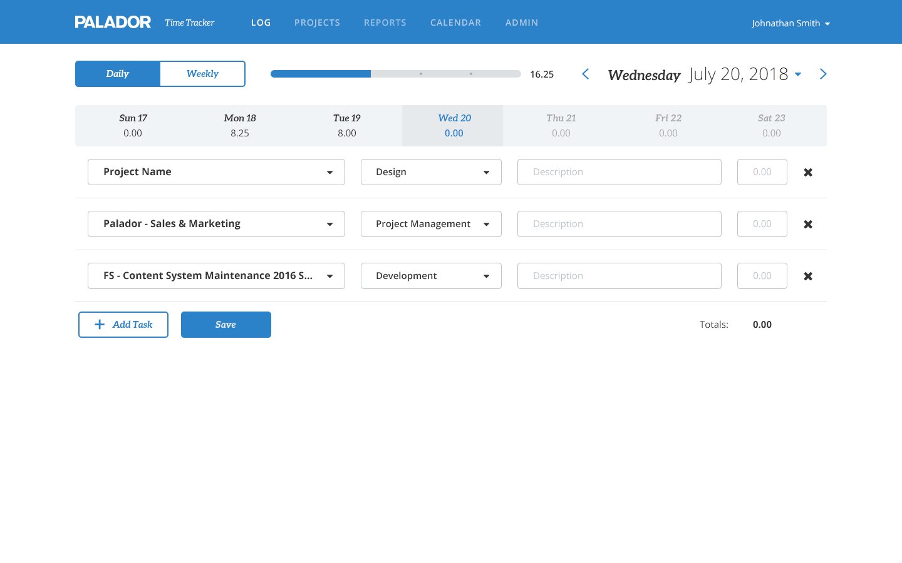The height and width of the screenshot is (563, 902).
Task: Remove the FS Content System Maintenance row
Action: point(808,276)
